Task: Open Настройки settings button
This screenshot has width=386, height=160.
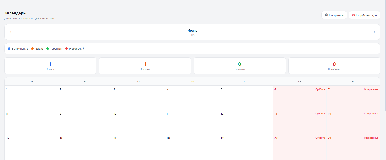Action: pos(334,15)
